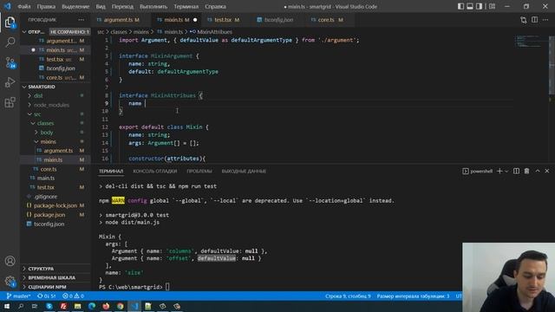This screenshot has width=555, height=312.
Task: Open the Терминал menu
Action: coord(186,6)
